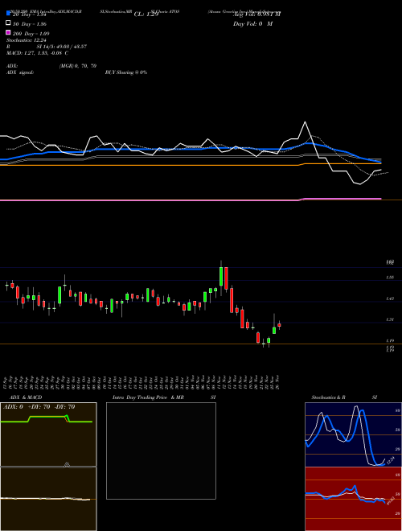Open the ADX & MACD chart thumbnail

(x=48, y=467)
